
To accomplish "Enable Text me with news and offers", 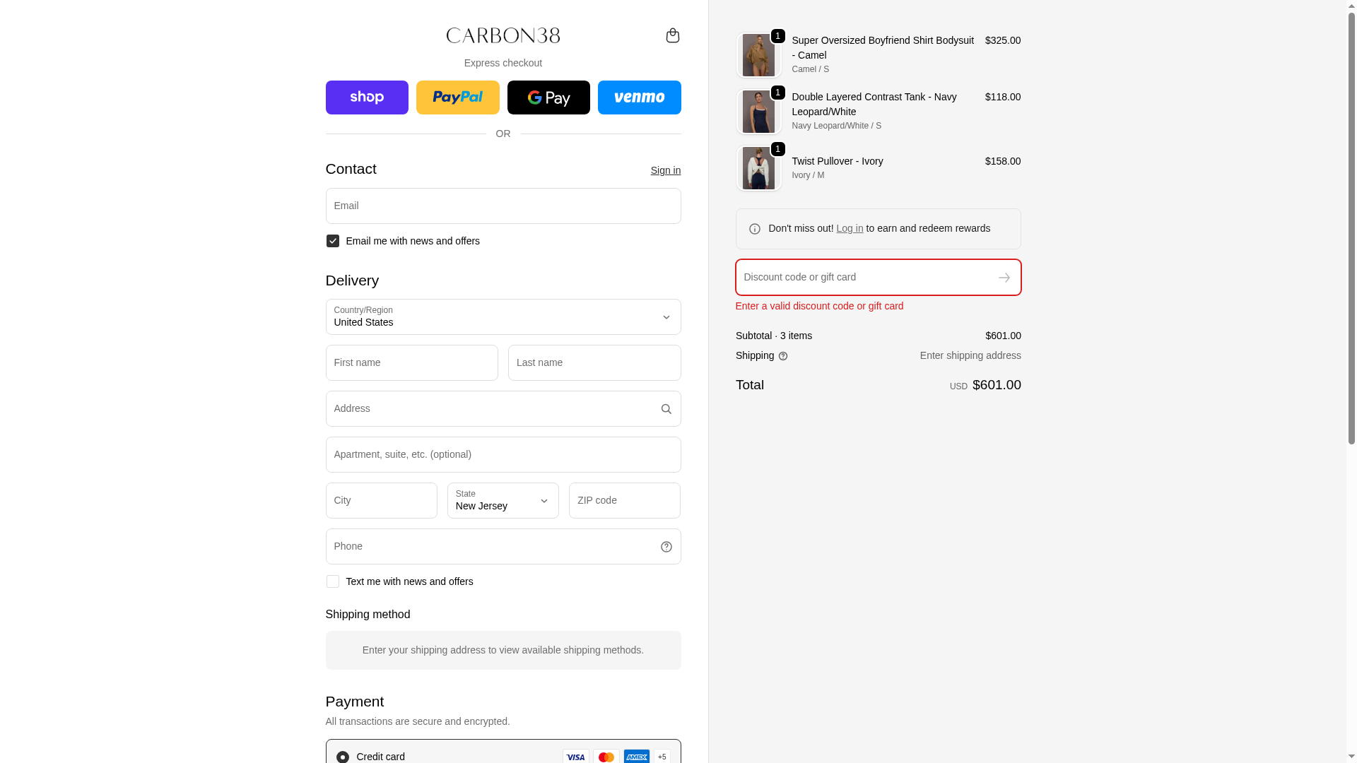I will 333,581.
